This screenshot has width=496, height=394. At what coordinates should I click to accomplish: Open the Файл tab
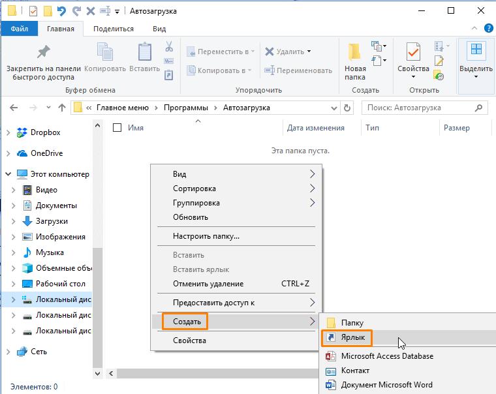click(x=20, y=29)
